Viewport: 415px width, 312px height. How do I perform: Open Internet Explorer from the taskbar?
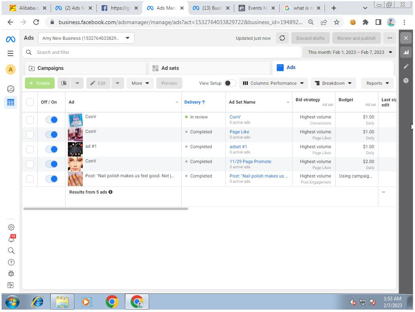pos(38,302)
